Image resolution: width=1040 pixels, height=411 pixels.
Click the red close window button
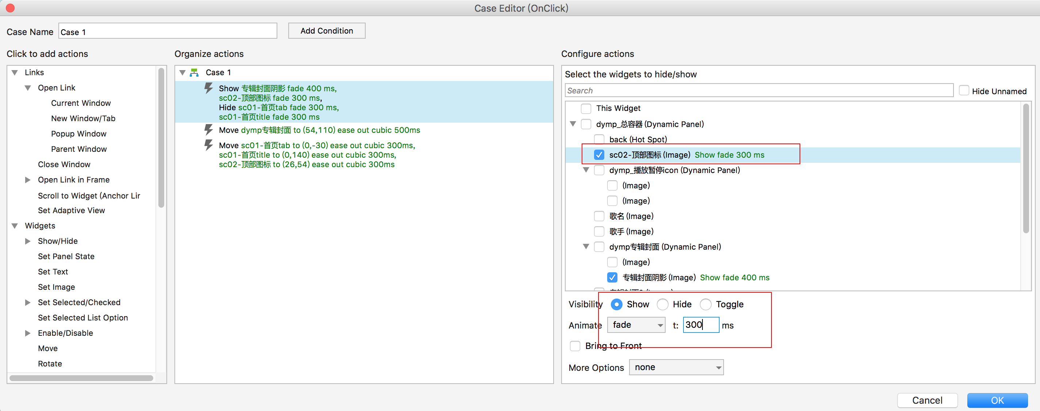pyautogui.click(x=11, y=8)
